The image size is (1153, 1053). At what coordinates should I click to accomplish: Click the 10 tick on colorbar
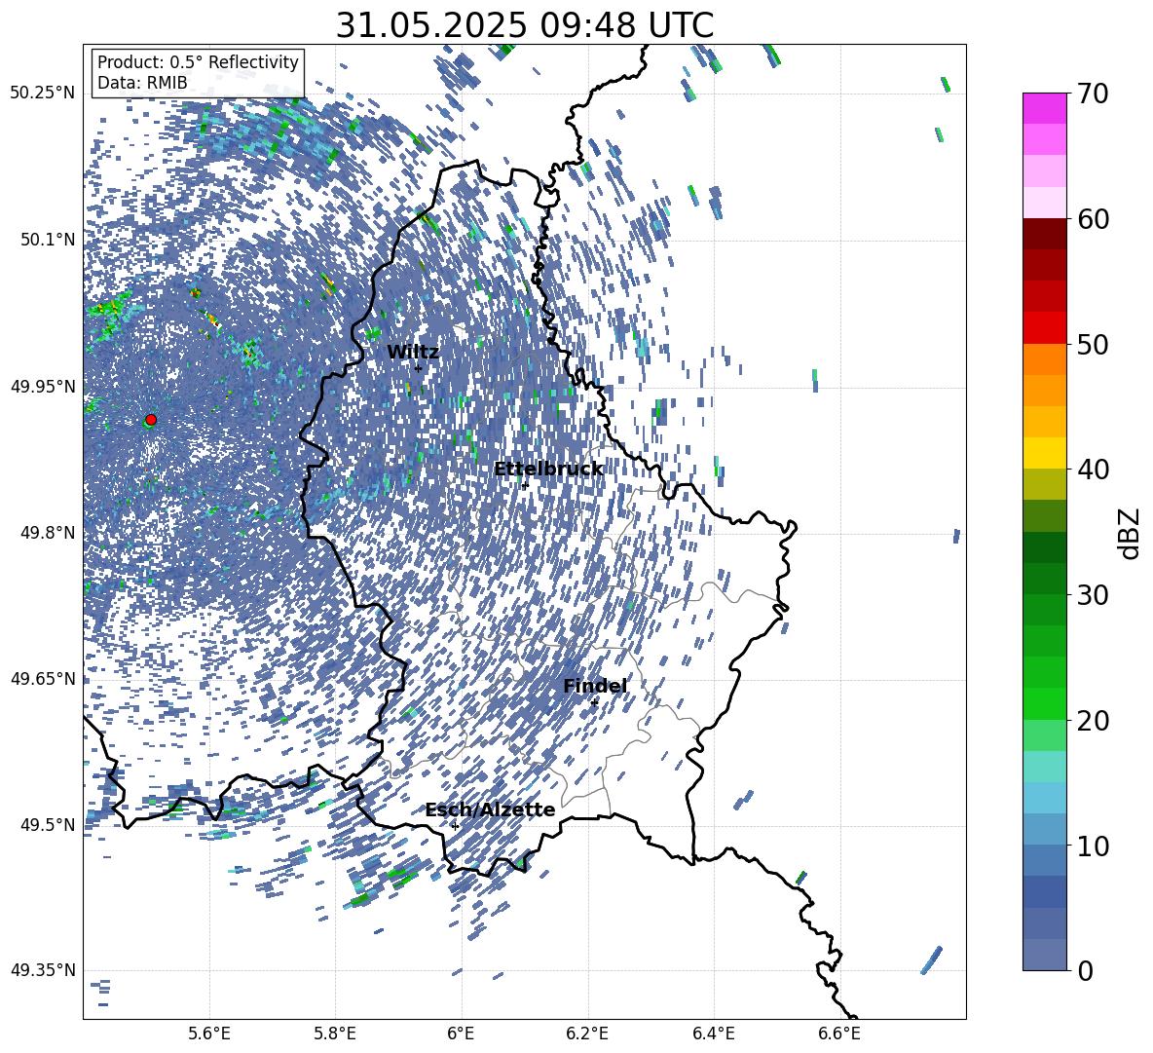(1092, 846)
